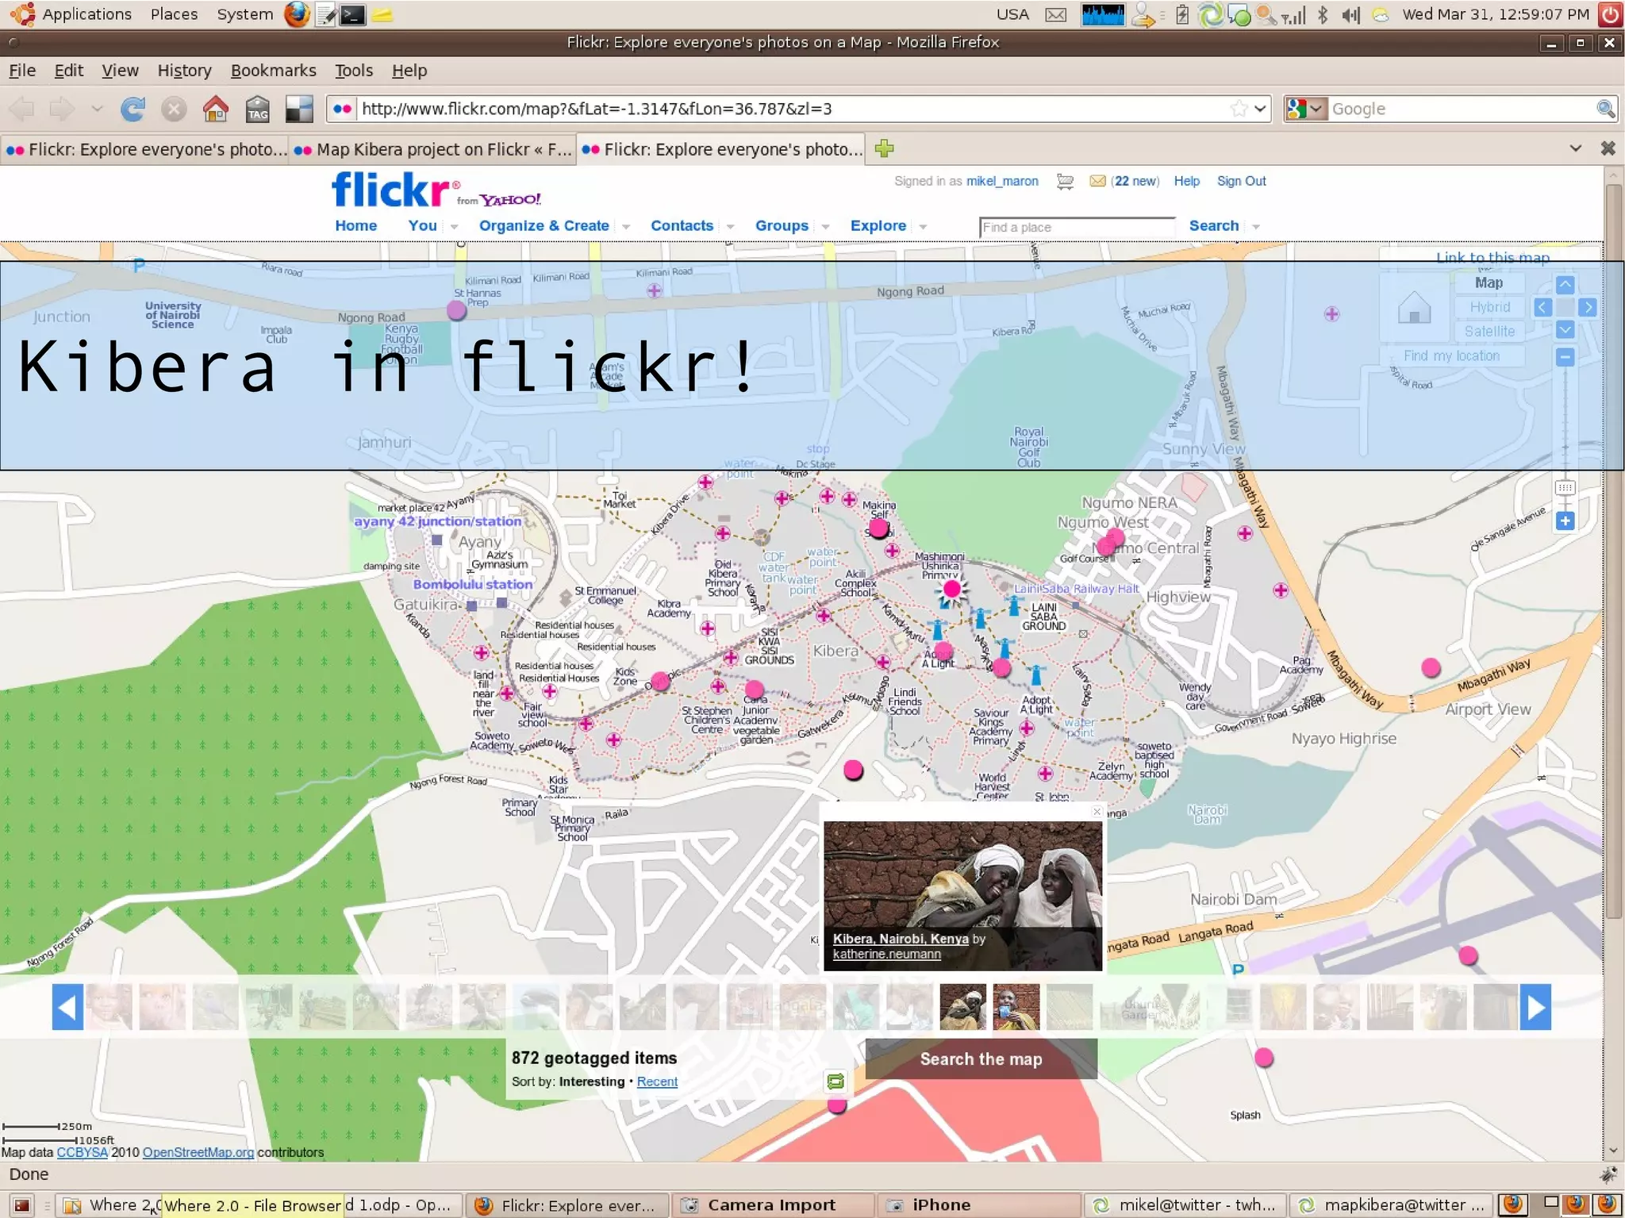Open the Tools menu

click(x=353, y=71)
